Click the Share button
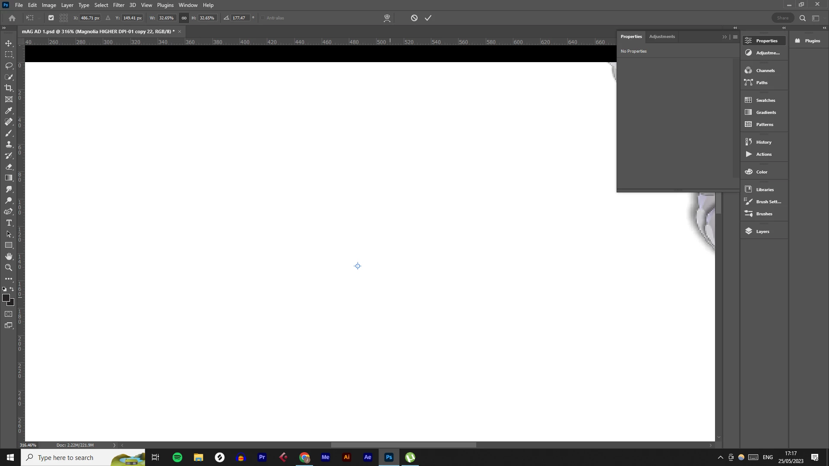This screenshot has width=829, height=466. pyautogui.click(x=782, y=18)
